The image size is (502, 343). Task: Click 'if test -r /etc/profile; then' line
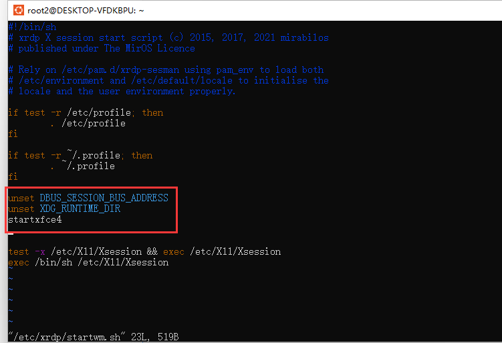pyautogui.click(x=86, y=113)
